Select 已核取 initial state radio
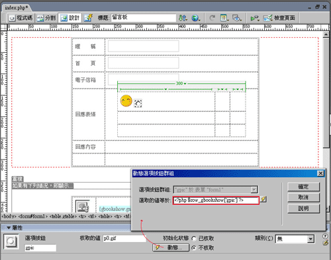This screenshot has height=260, width=331. (194, 239)
